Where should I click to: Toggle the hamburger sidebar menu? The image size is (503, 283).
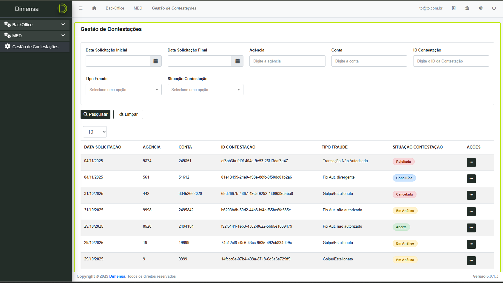(x=81, y=8)
